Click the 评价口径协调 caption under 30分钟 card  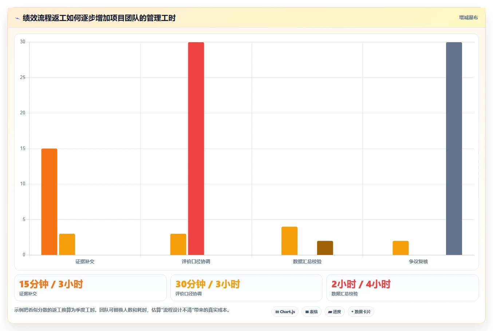coord(189,294)
